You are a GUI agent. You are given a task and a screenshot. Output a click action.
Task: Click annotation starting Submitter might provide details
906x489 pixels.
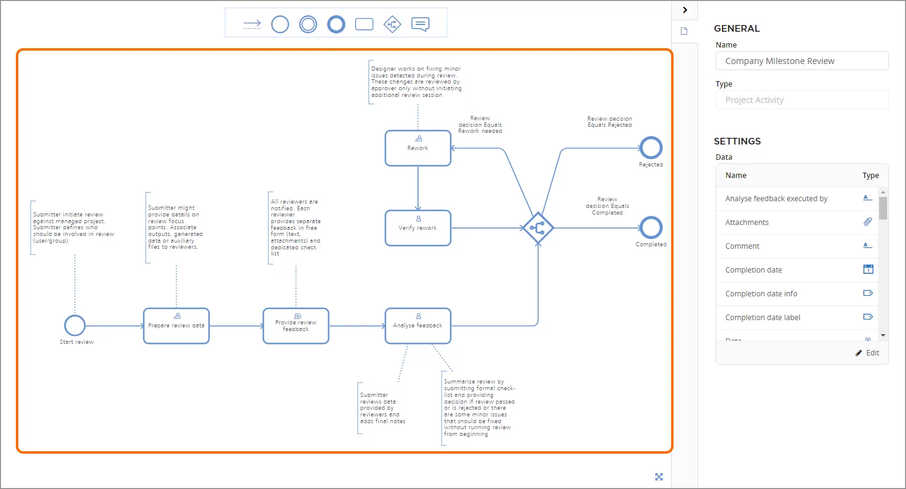[x=176, y=227]
